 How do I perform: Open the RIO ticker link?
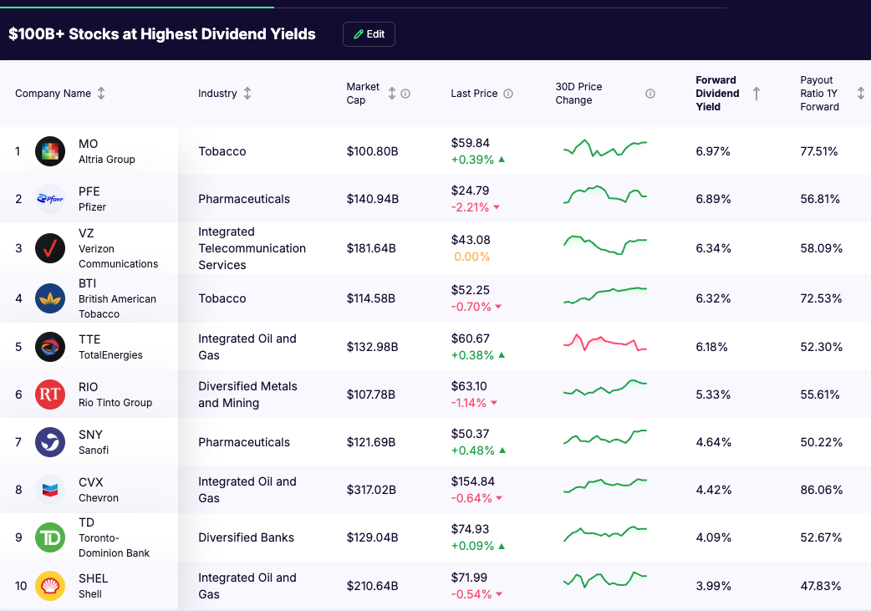(x=89, y=387)
